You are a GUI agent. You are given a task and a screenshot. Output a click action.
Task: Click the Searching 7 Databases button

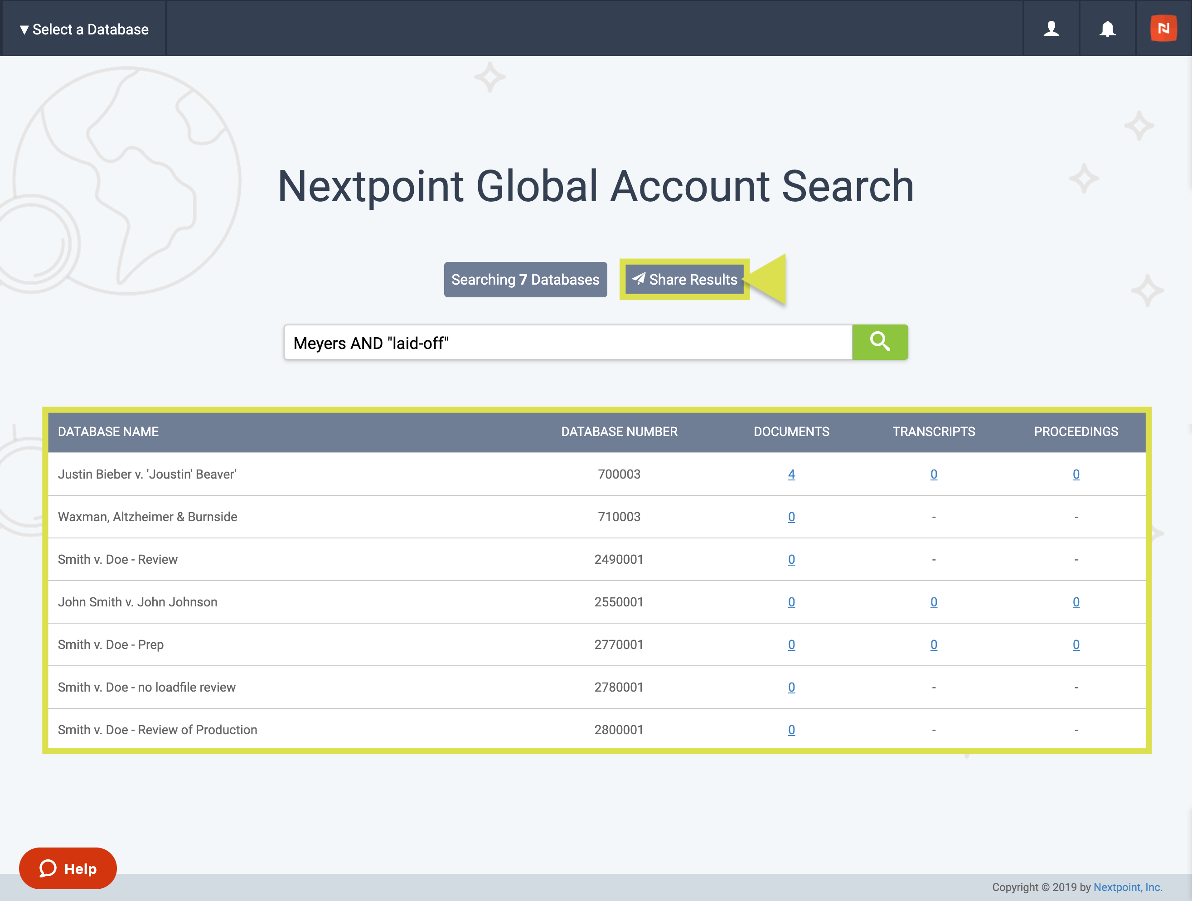tap(525, 280)
